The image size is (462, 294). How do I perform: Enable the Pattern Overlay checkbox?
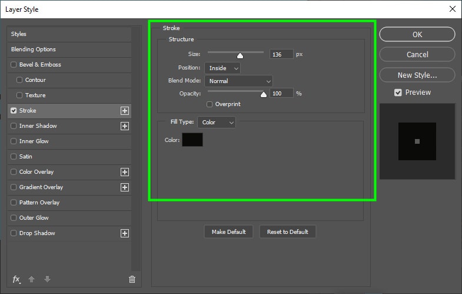pos(14,203)
